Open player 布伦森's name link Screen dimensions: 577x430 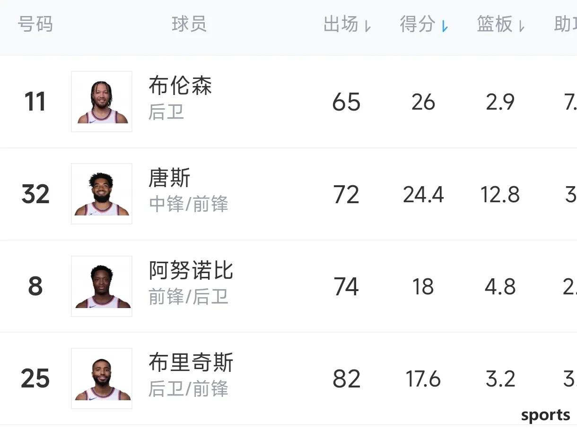(x=180, y=86)
